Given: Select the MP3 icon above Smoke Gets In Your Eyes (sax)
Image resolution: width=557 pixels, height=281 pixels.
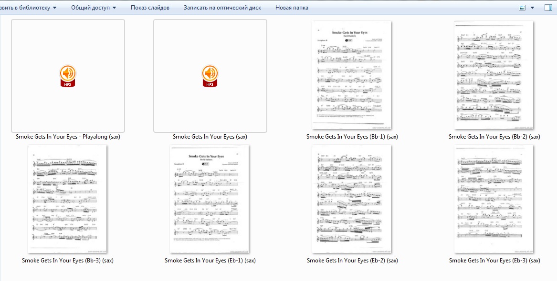Looking at the screenshot, I should (210, 76).
